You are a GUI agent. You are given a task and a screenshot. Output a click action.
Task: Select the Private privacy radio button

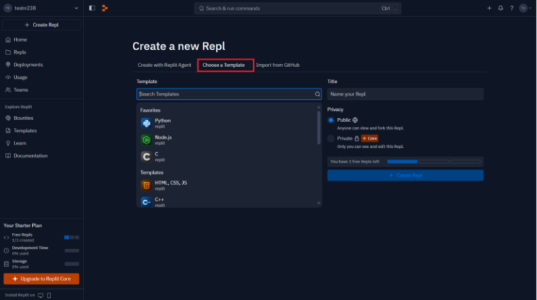tap(331, 138)
